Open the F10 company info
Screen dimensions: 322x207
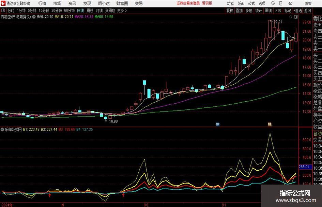tap(278, 11)
